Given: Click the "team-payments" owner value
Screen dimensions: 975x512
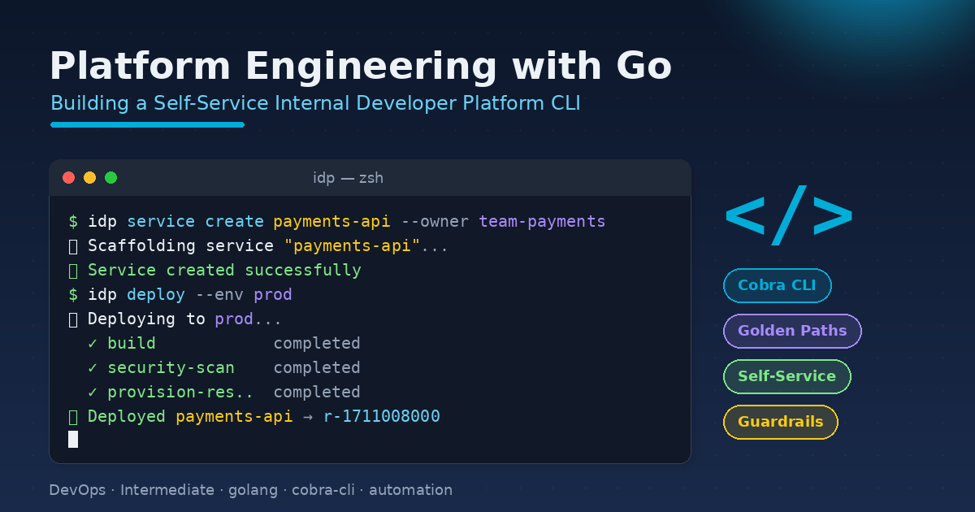Looking at the screenshot, I should click(542, 222).
